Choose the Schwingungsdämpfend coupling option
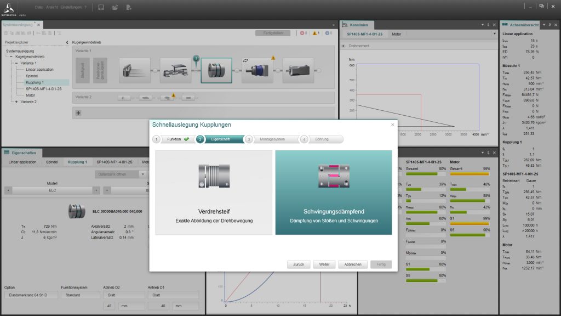Image resolution: width=561 pixels, height=316 pixels. pyautogui.click(x=334, y=193)
